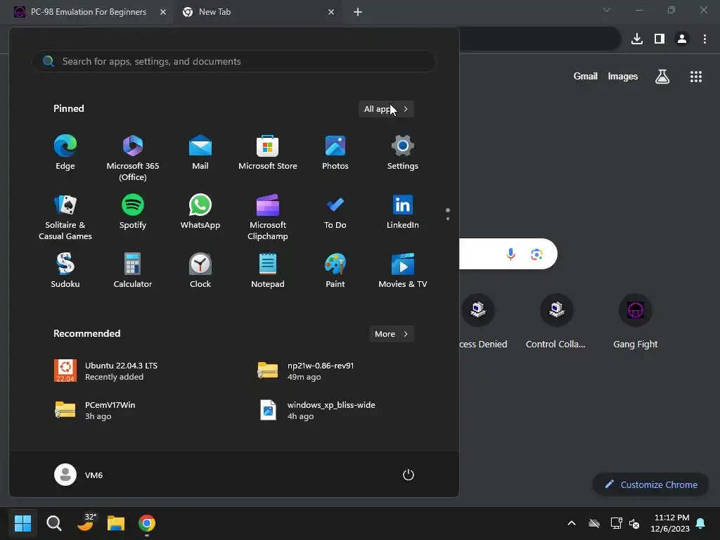The height and width of the screenshot is (540, 720).
Task: Open Spotify from Start menu
Action: 133,212
